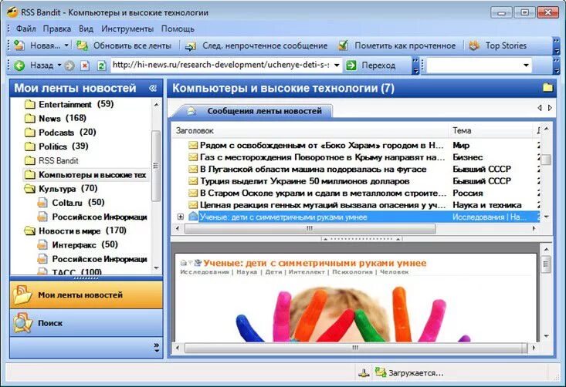
Task: Click the header folder icon at right
Action: coord(547,88)
